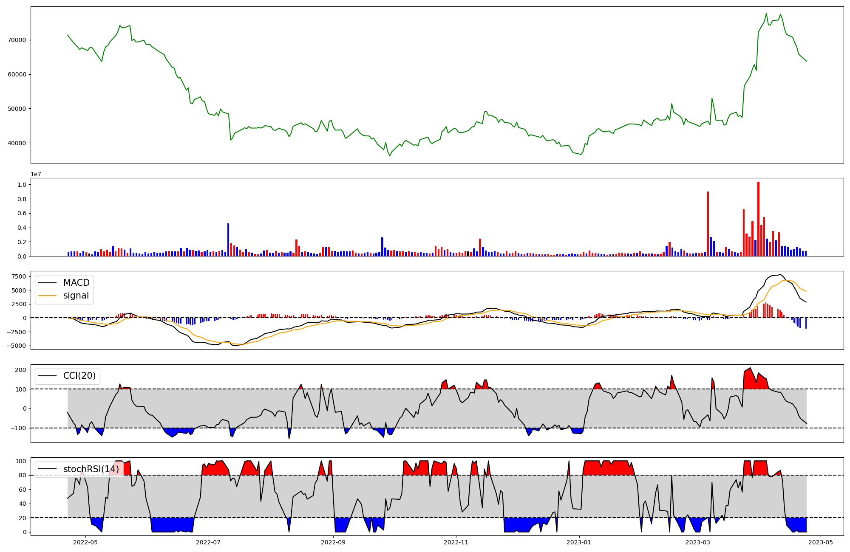Click the 2022-09 x-axis date label
This screenshot has height=552, width=850.
point(334,542)
